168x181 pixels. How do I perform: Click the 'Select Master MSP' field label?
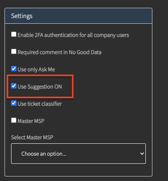[32, 138]
